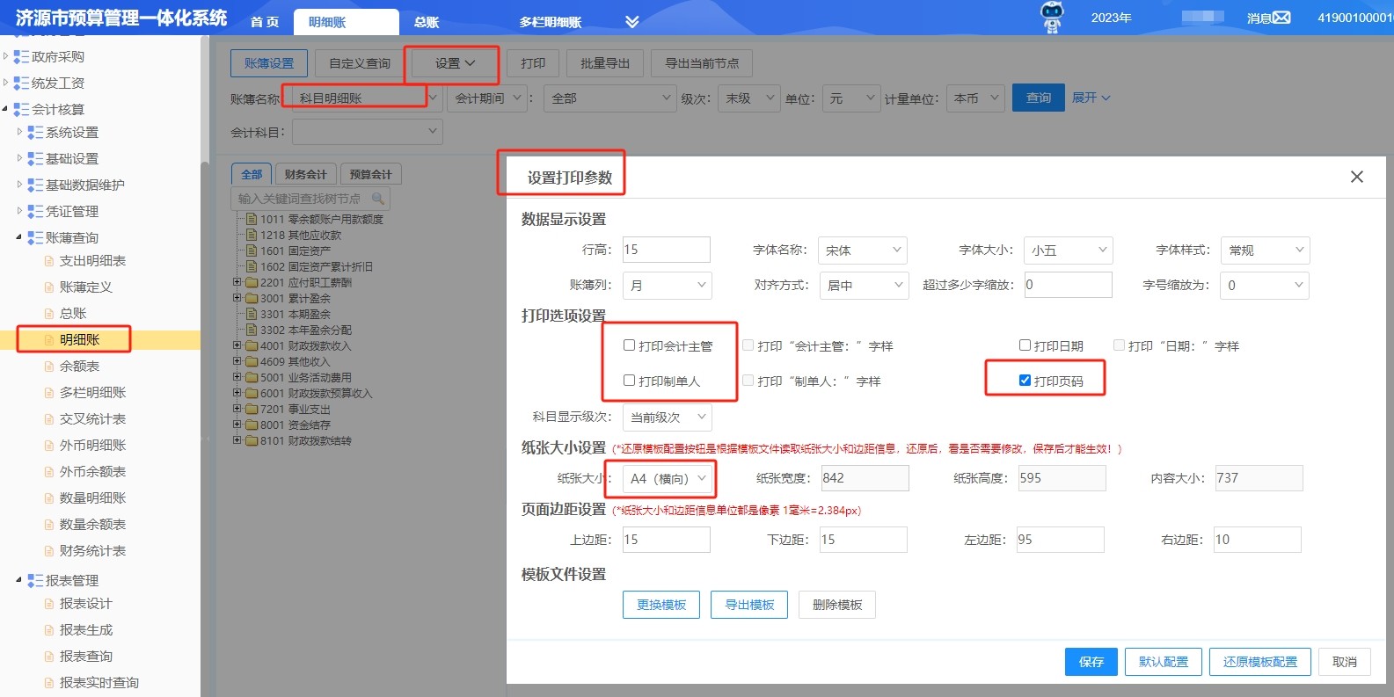Click the 导出模板 button
1394x697 pixels.
(749, 605)
